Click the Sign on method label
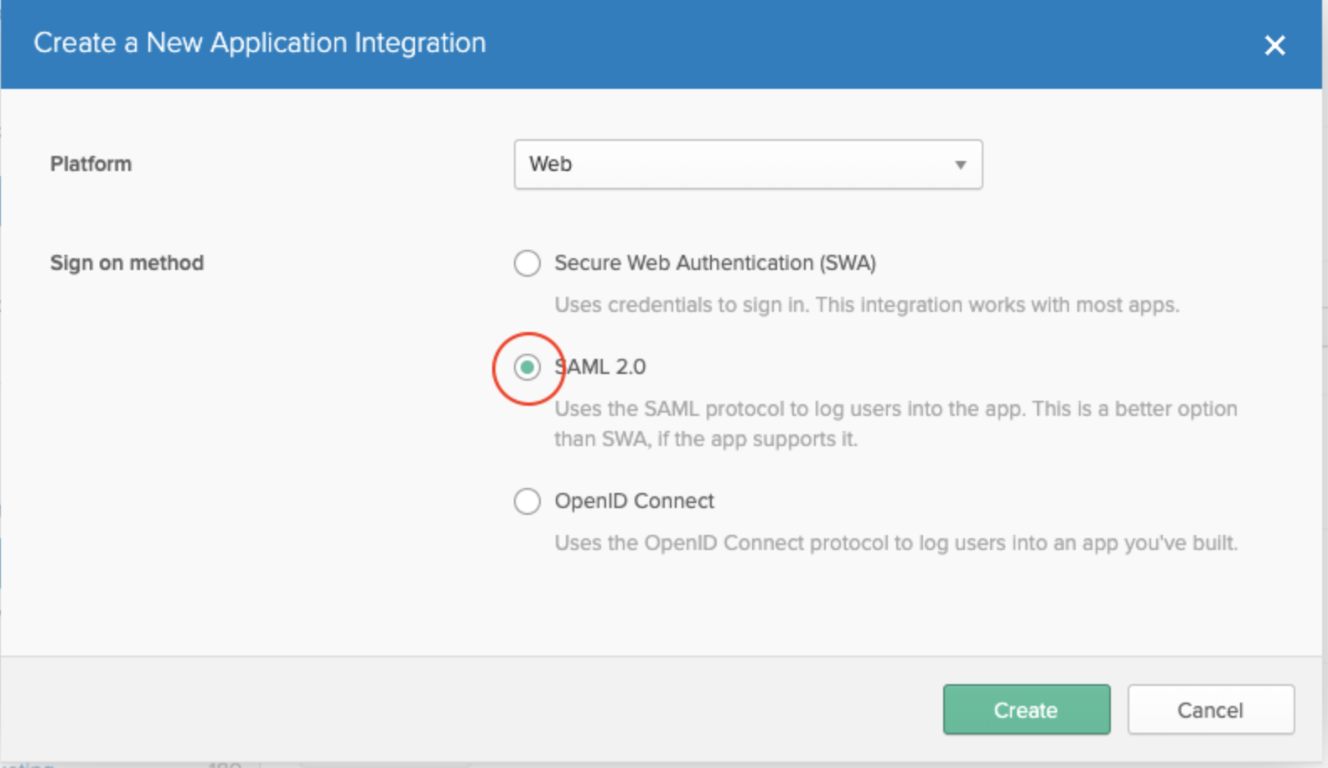The image size is (1328, 768). click(x=127, y=263)
